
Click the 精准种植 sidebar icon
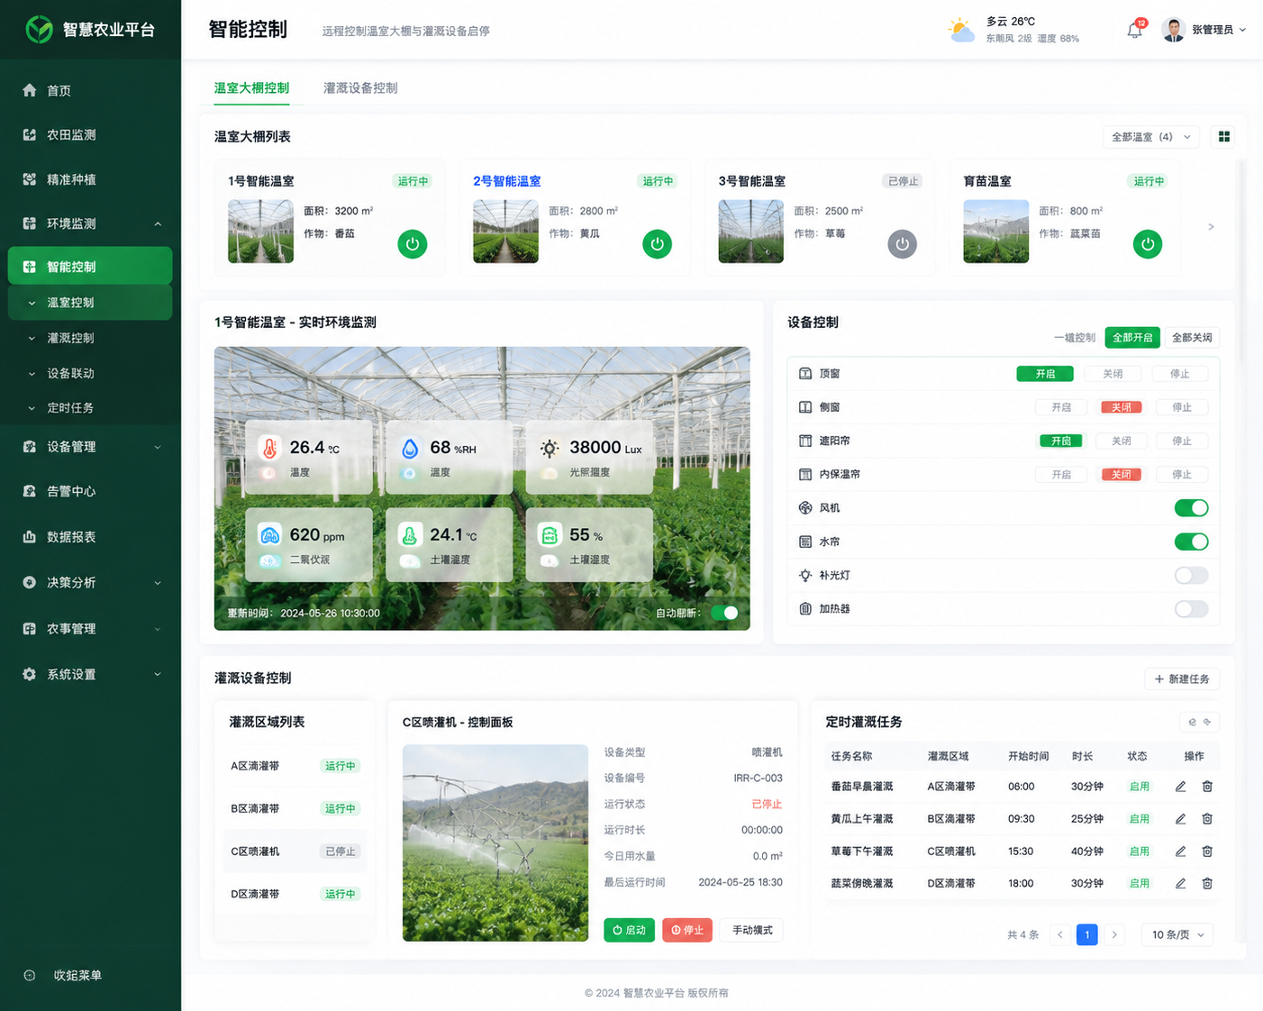click(30, 179)
